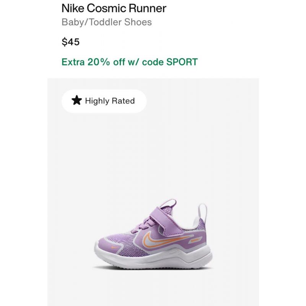Viewport: 306px width, 306px height.
Task: Click the $45 price text
Action: coord(70,42)
